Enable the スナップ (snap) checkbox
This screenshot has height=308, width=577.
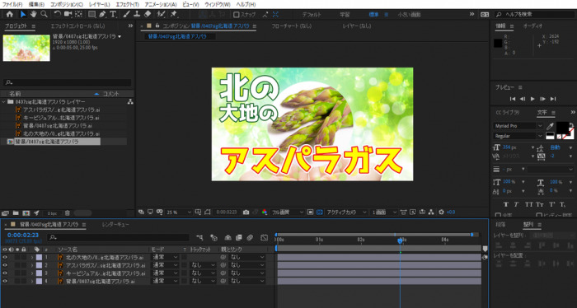click(237, 15)
